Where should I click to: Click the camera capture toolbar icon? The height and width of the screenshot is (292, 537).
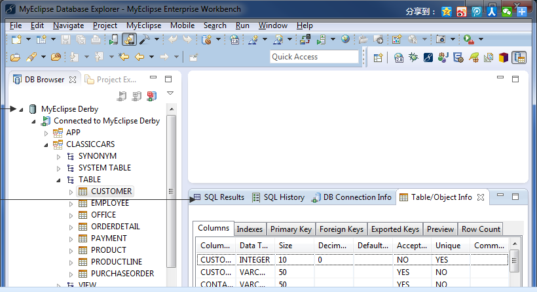point(441,39)
